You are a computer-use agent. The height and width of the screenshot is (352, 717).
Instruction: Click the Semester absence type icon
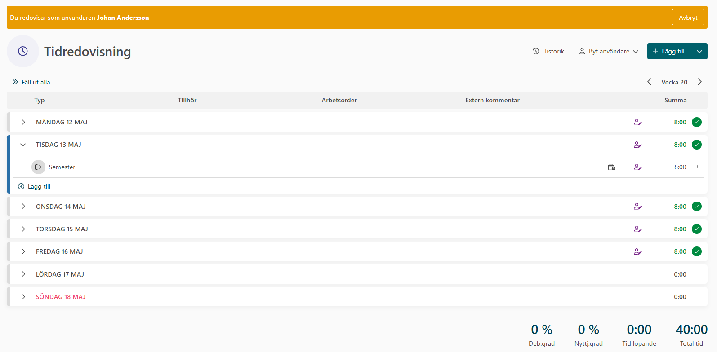[38, 167]
